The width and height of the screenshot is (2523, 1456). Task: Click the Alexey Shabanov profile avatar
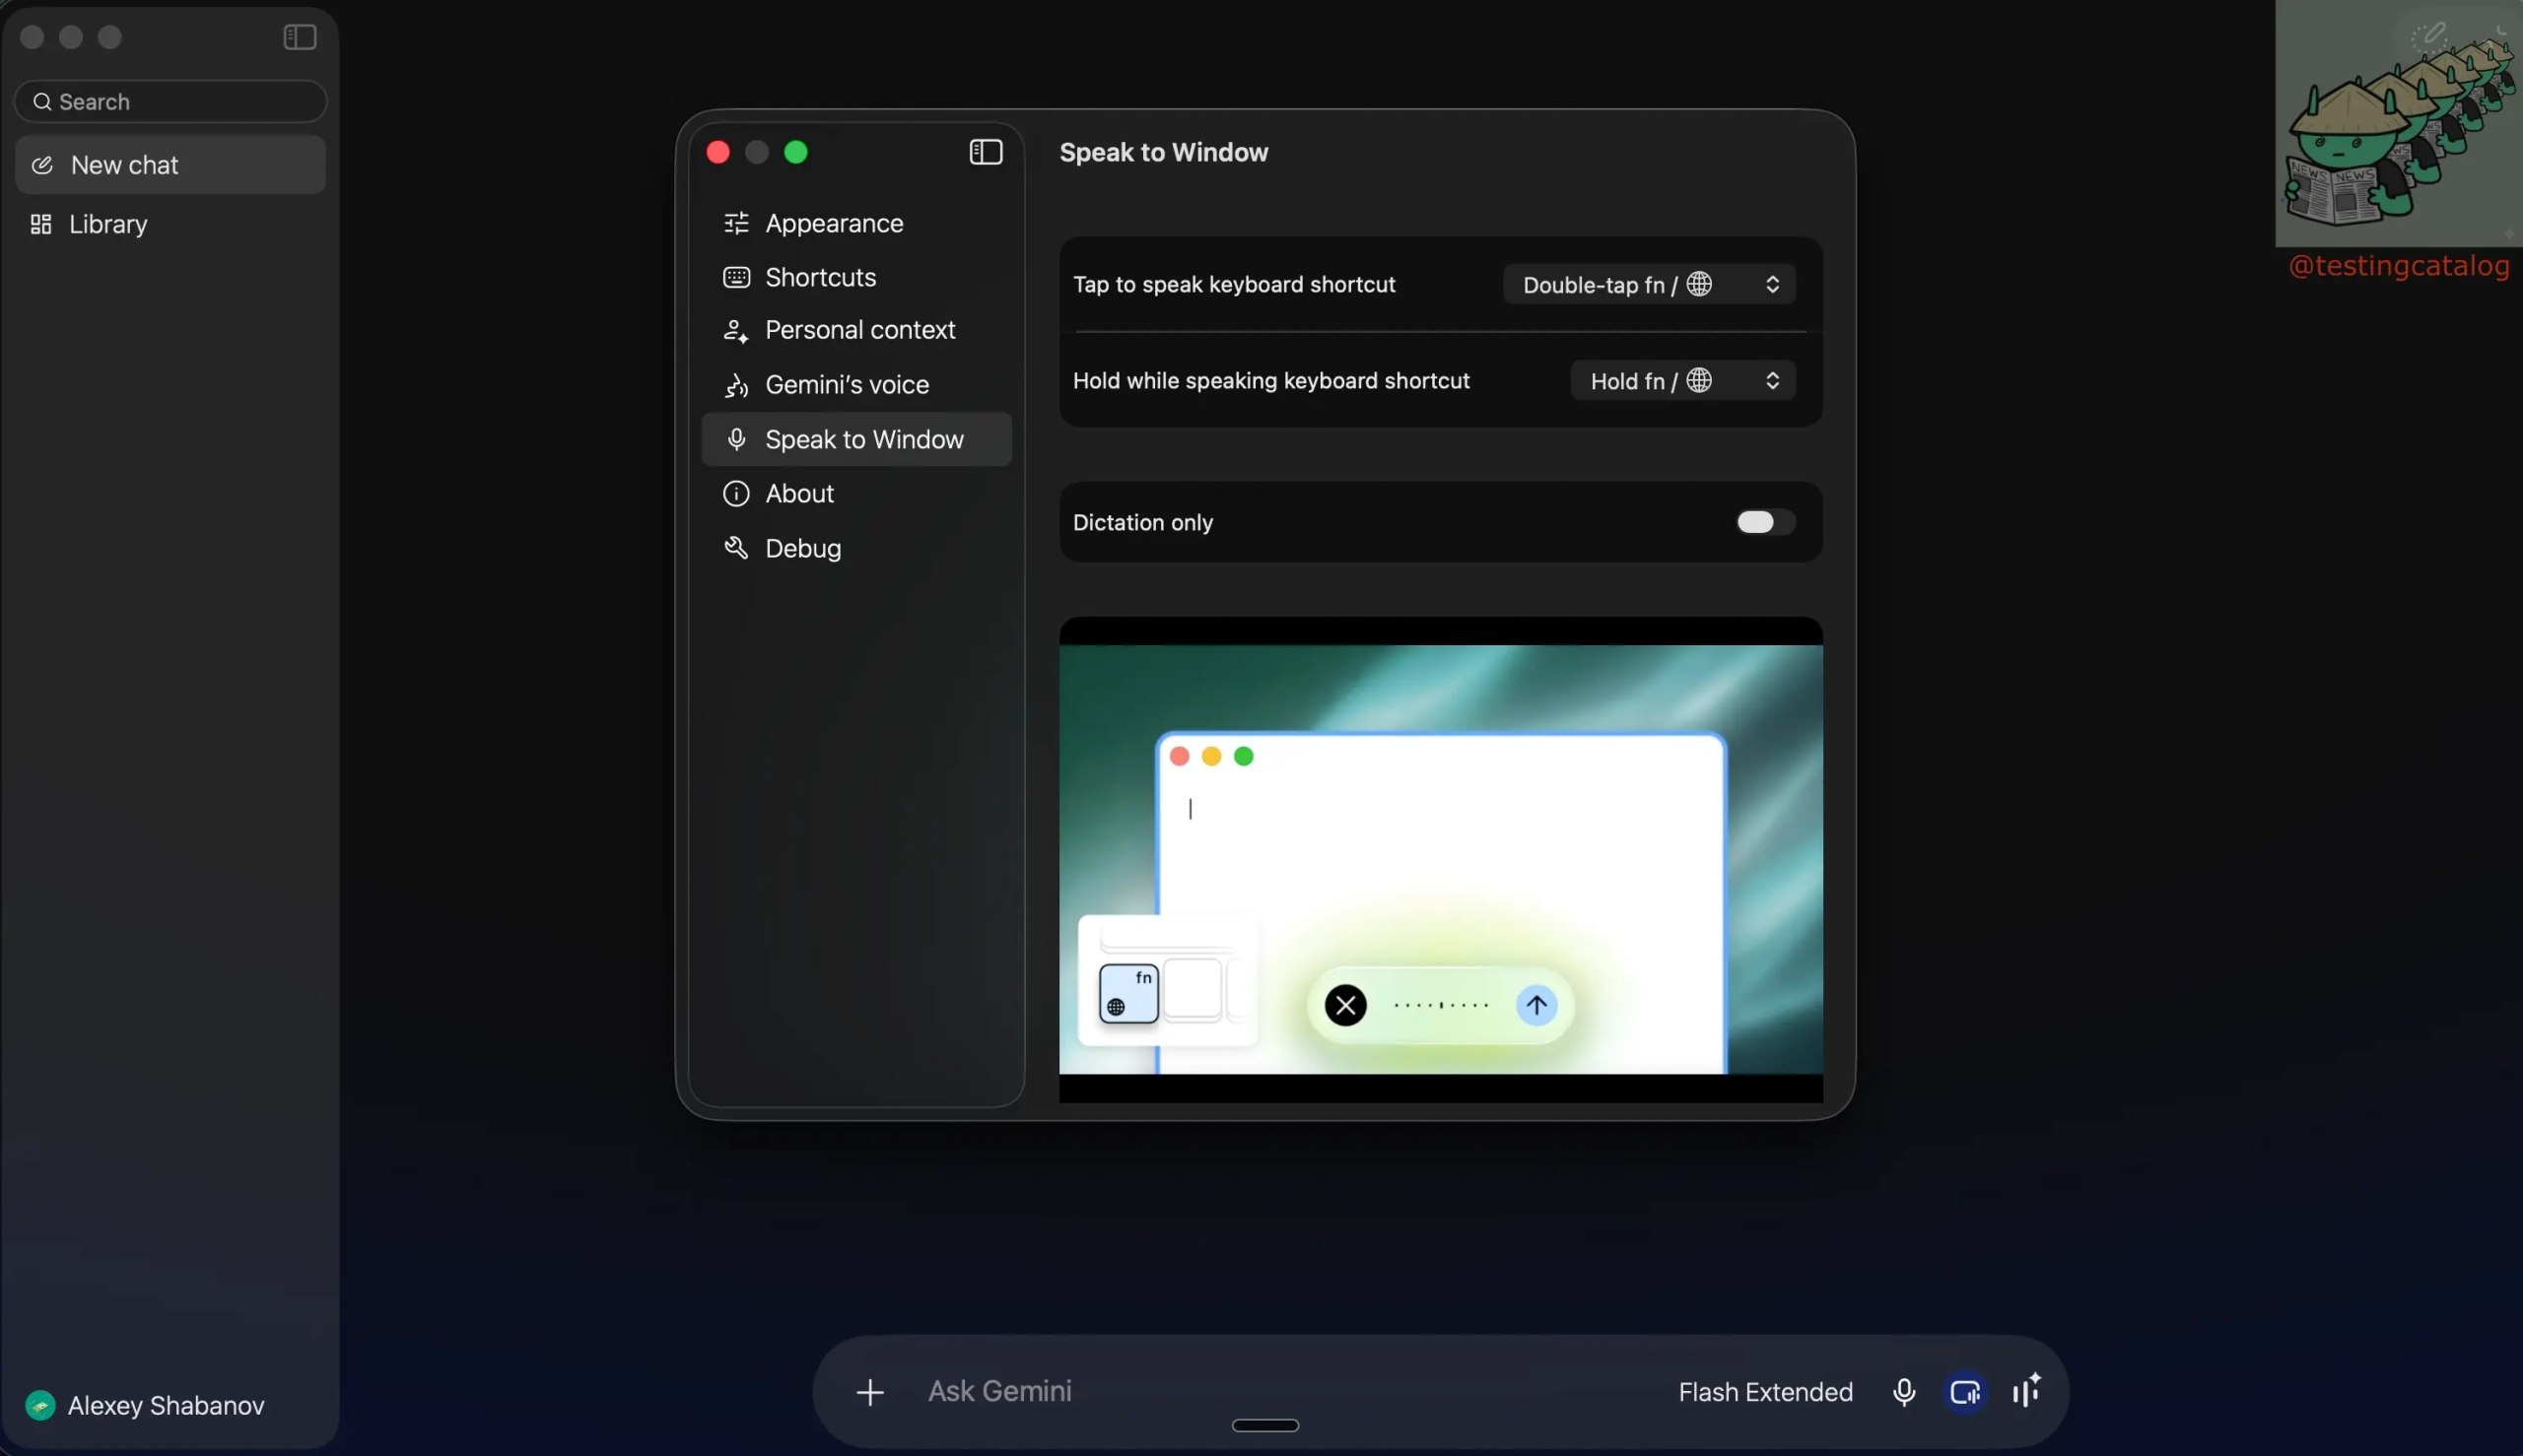tap(40, 1406)
